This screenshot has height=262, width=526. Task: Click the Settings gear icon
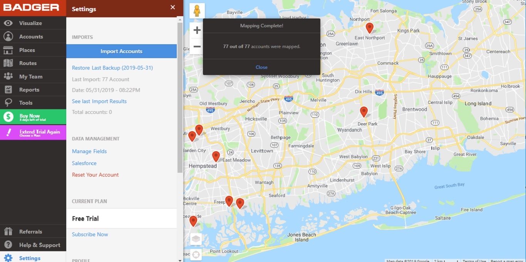click(8, 258)
